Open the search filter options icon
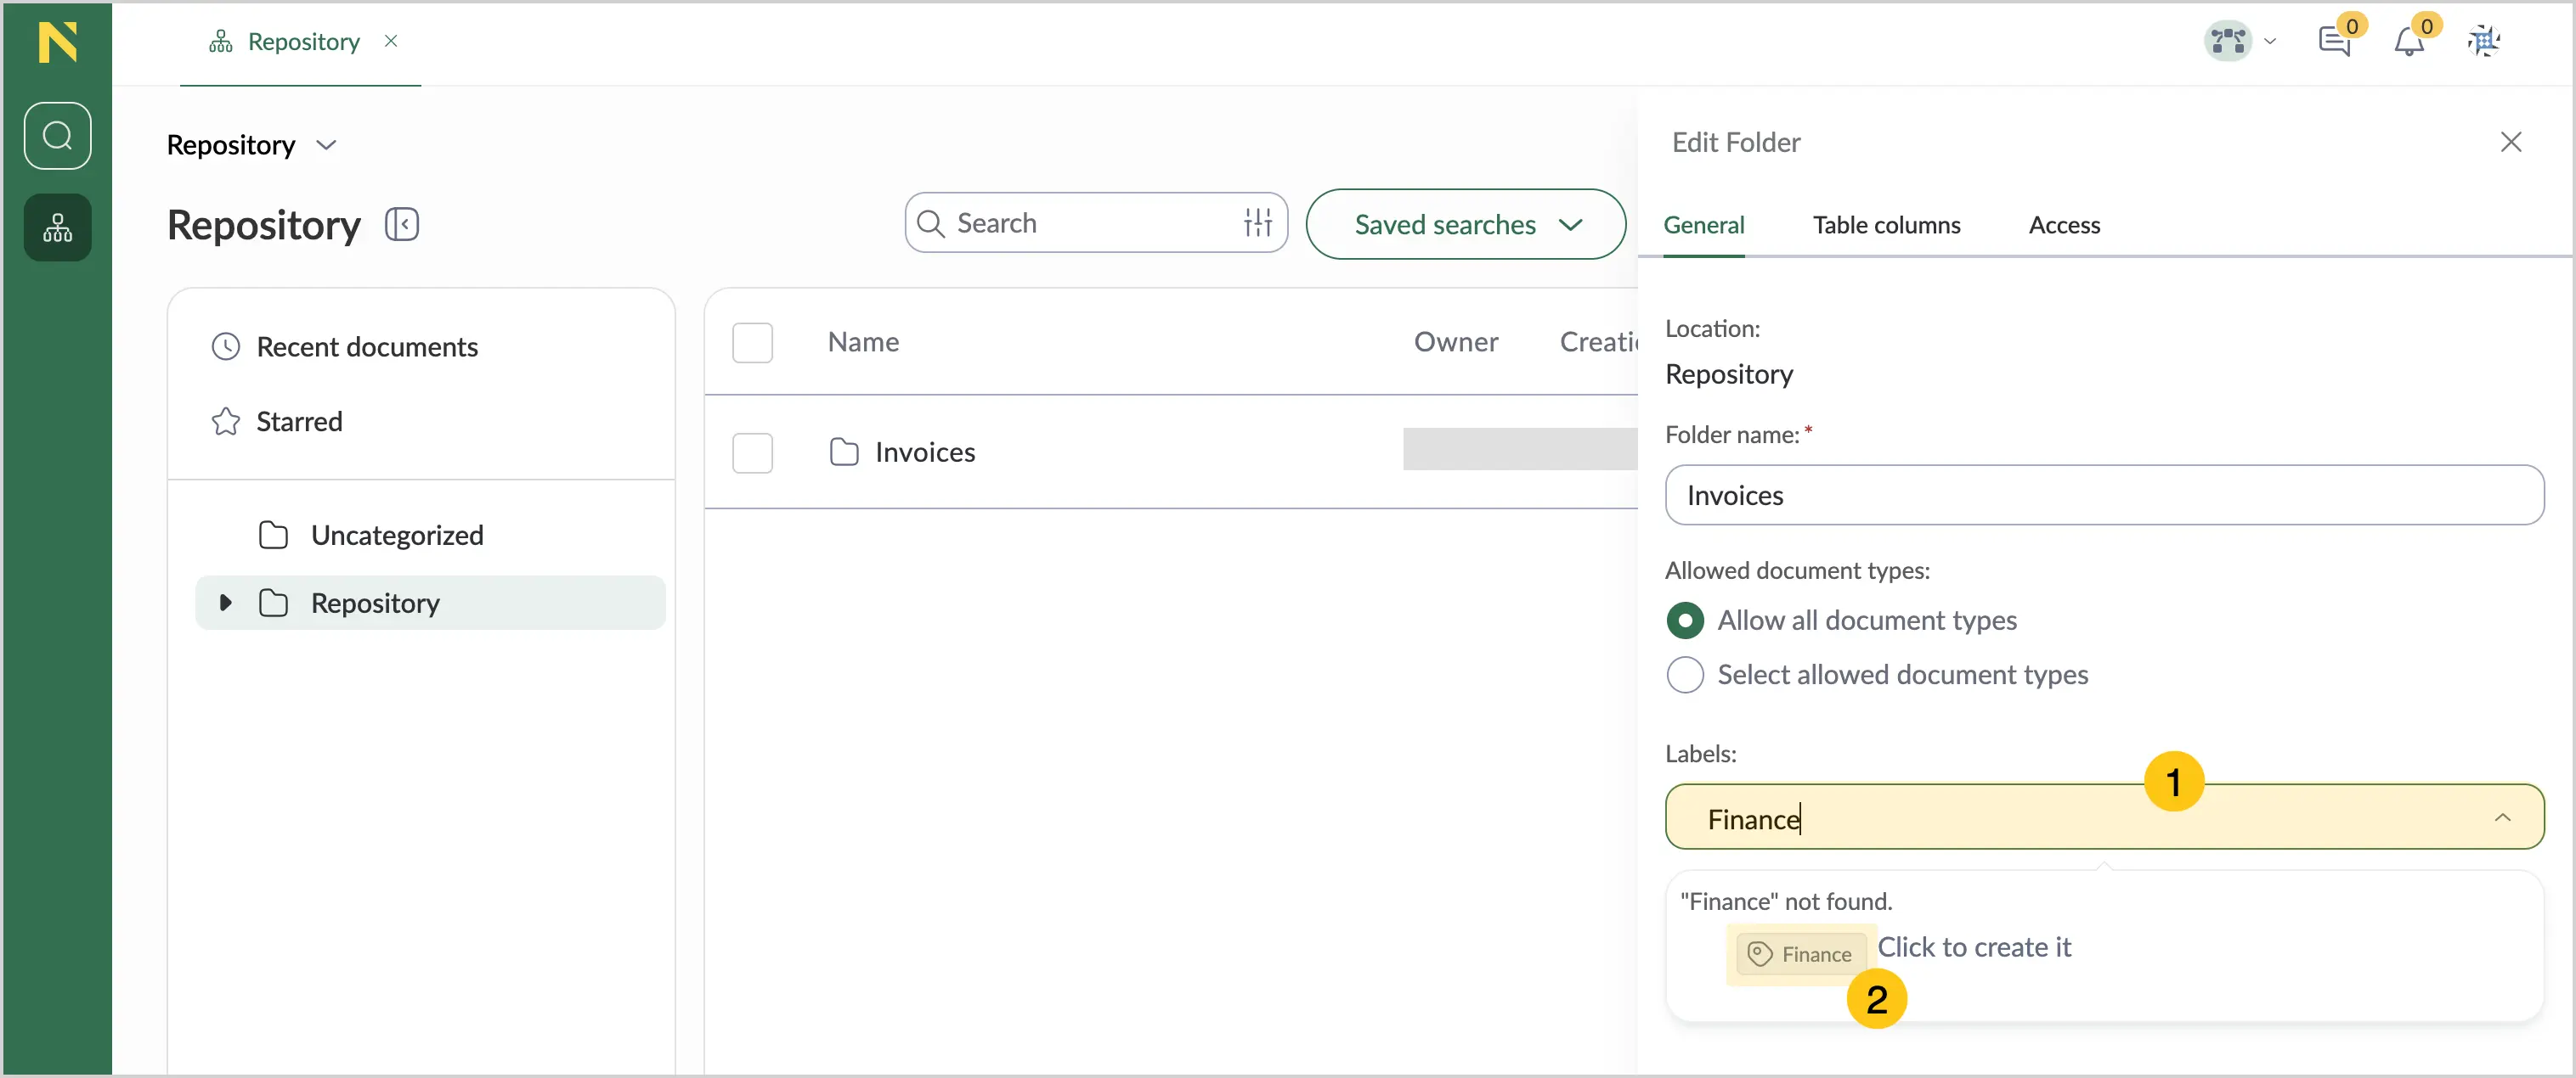2576x1078 pixels. coord(1258,222)
